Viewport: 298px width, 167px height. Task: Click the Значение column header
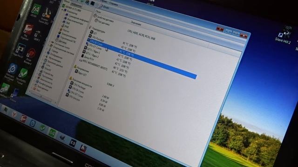[x=136, y=23]
